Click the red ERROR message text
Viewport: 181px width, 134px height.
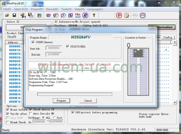(x=75, y=65)
